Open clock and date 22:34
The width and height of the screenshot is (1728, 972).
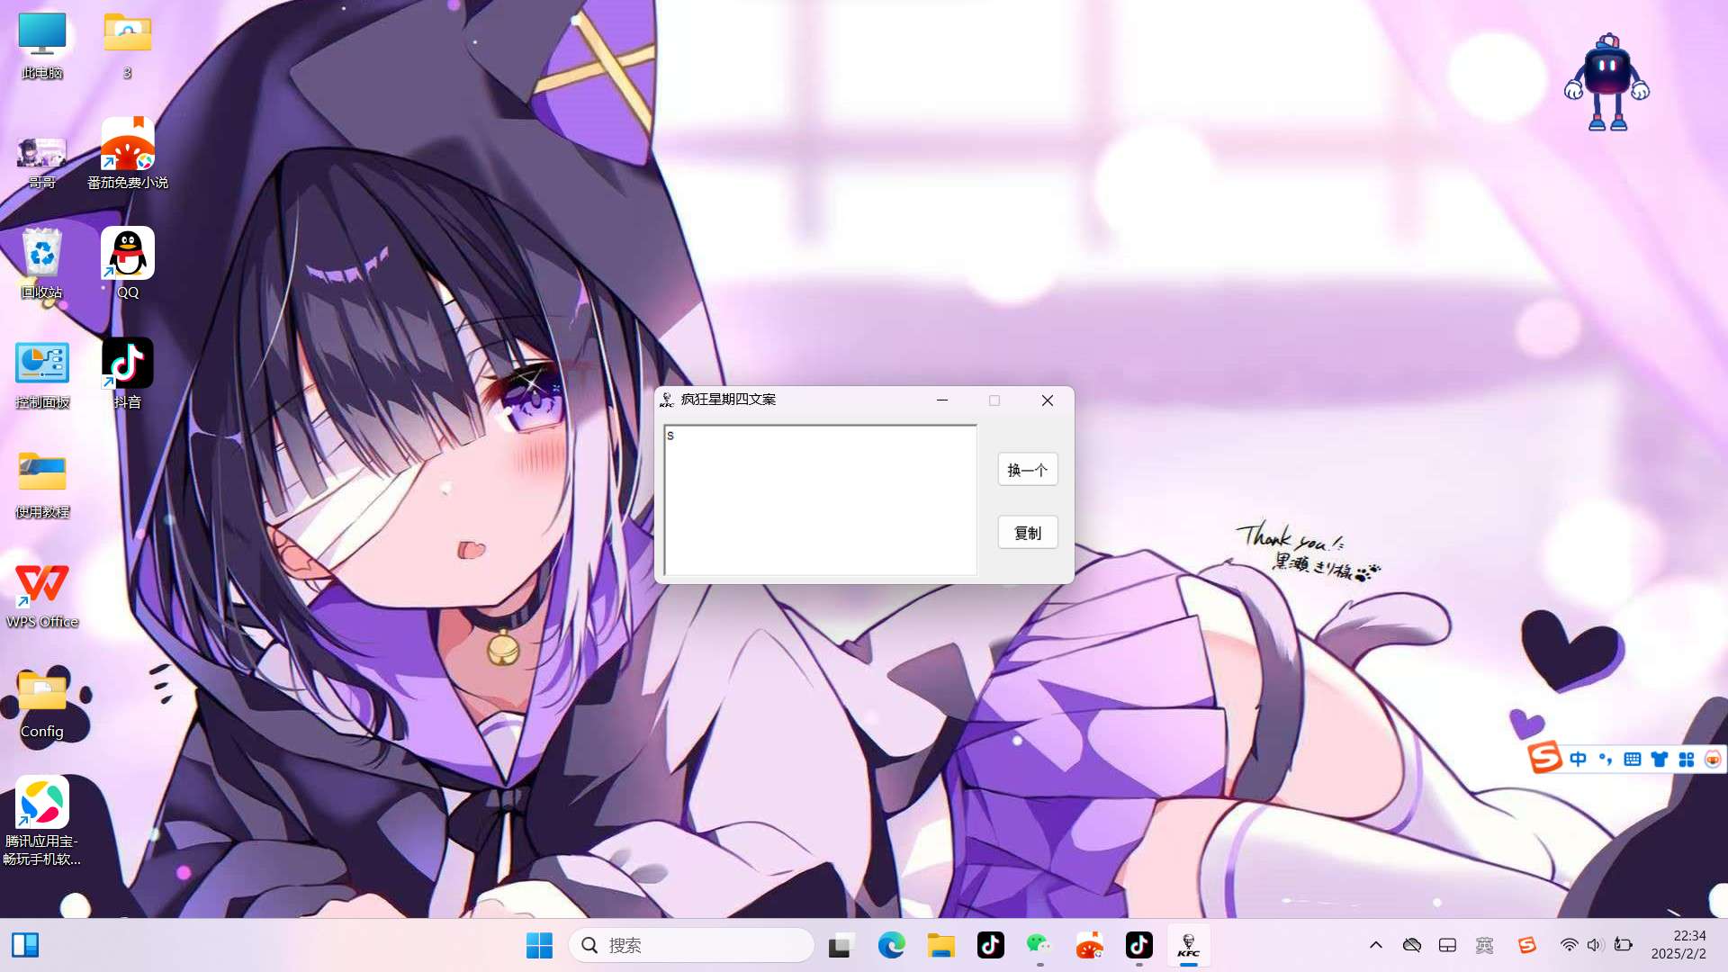(x=1679, y=945)
